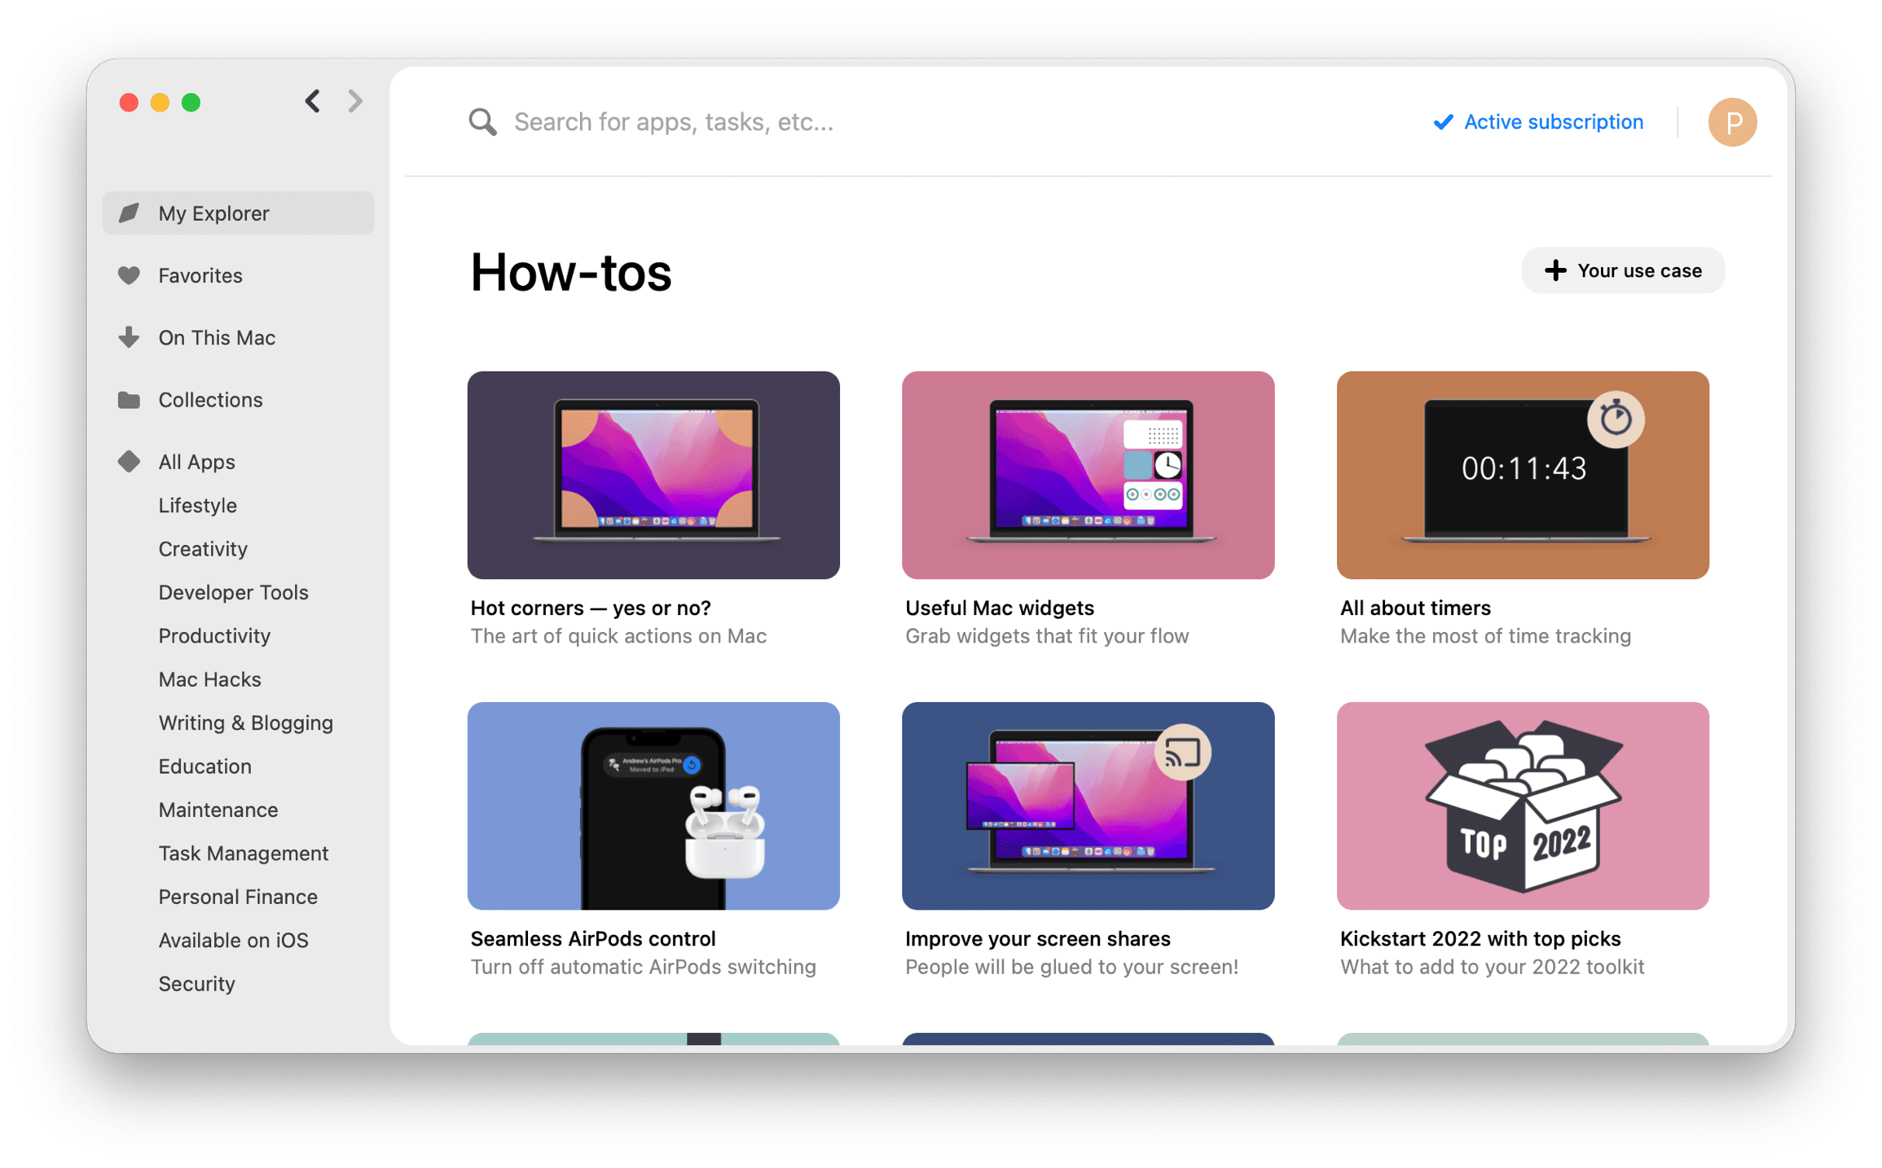Select the All Apps diamond icon

tap(129, 461)
